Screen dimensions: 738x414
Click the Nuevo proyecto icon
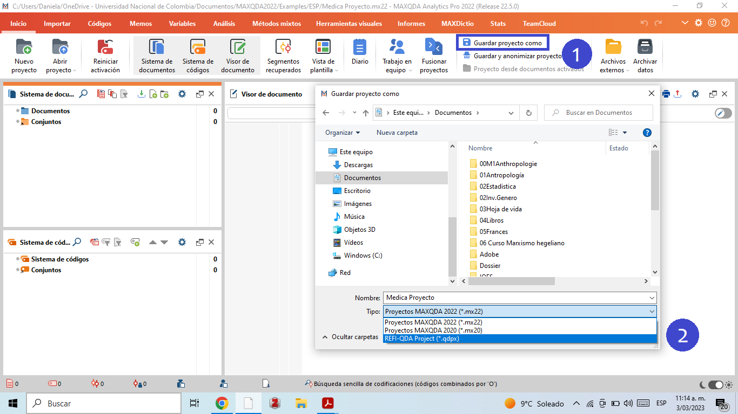click(x=24, y=47)
